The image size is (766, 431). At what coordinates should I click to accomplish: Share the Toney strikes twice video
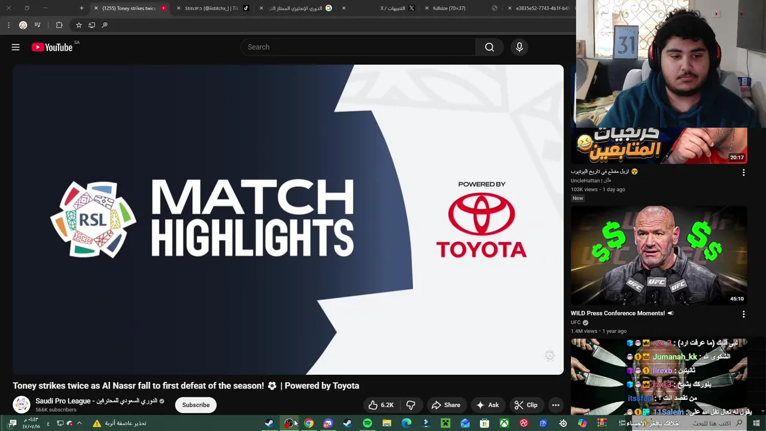[x=446, y=405]
